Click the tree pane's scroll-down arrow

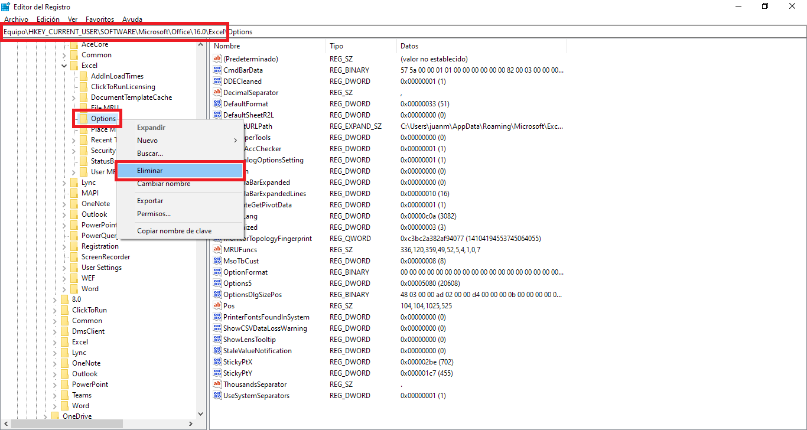tap(200, 414)
